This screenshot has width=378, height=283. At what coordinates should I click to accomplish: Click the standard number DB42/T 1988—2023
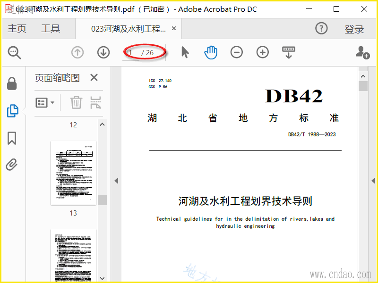(312, 134)
